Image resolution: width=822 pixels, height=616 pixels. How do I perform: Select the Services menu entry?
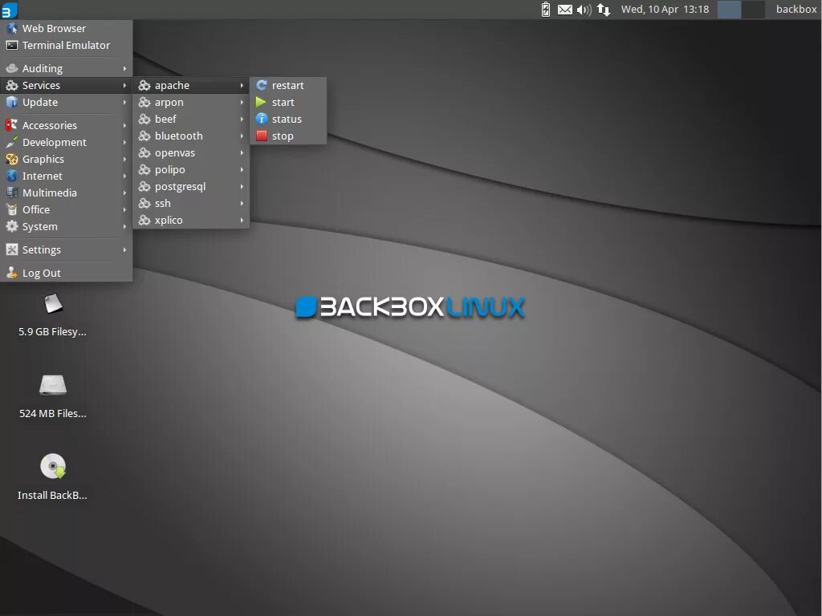[x=66, y=85]
